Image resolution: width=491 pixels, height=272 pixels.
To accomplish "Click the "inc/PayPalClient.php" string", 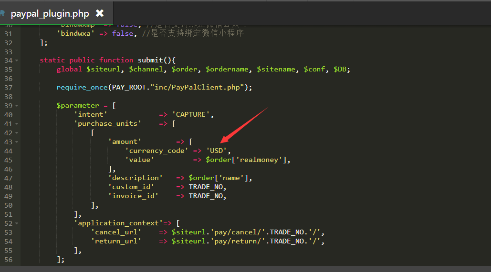I will (x=197, y=87).
